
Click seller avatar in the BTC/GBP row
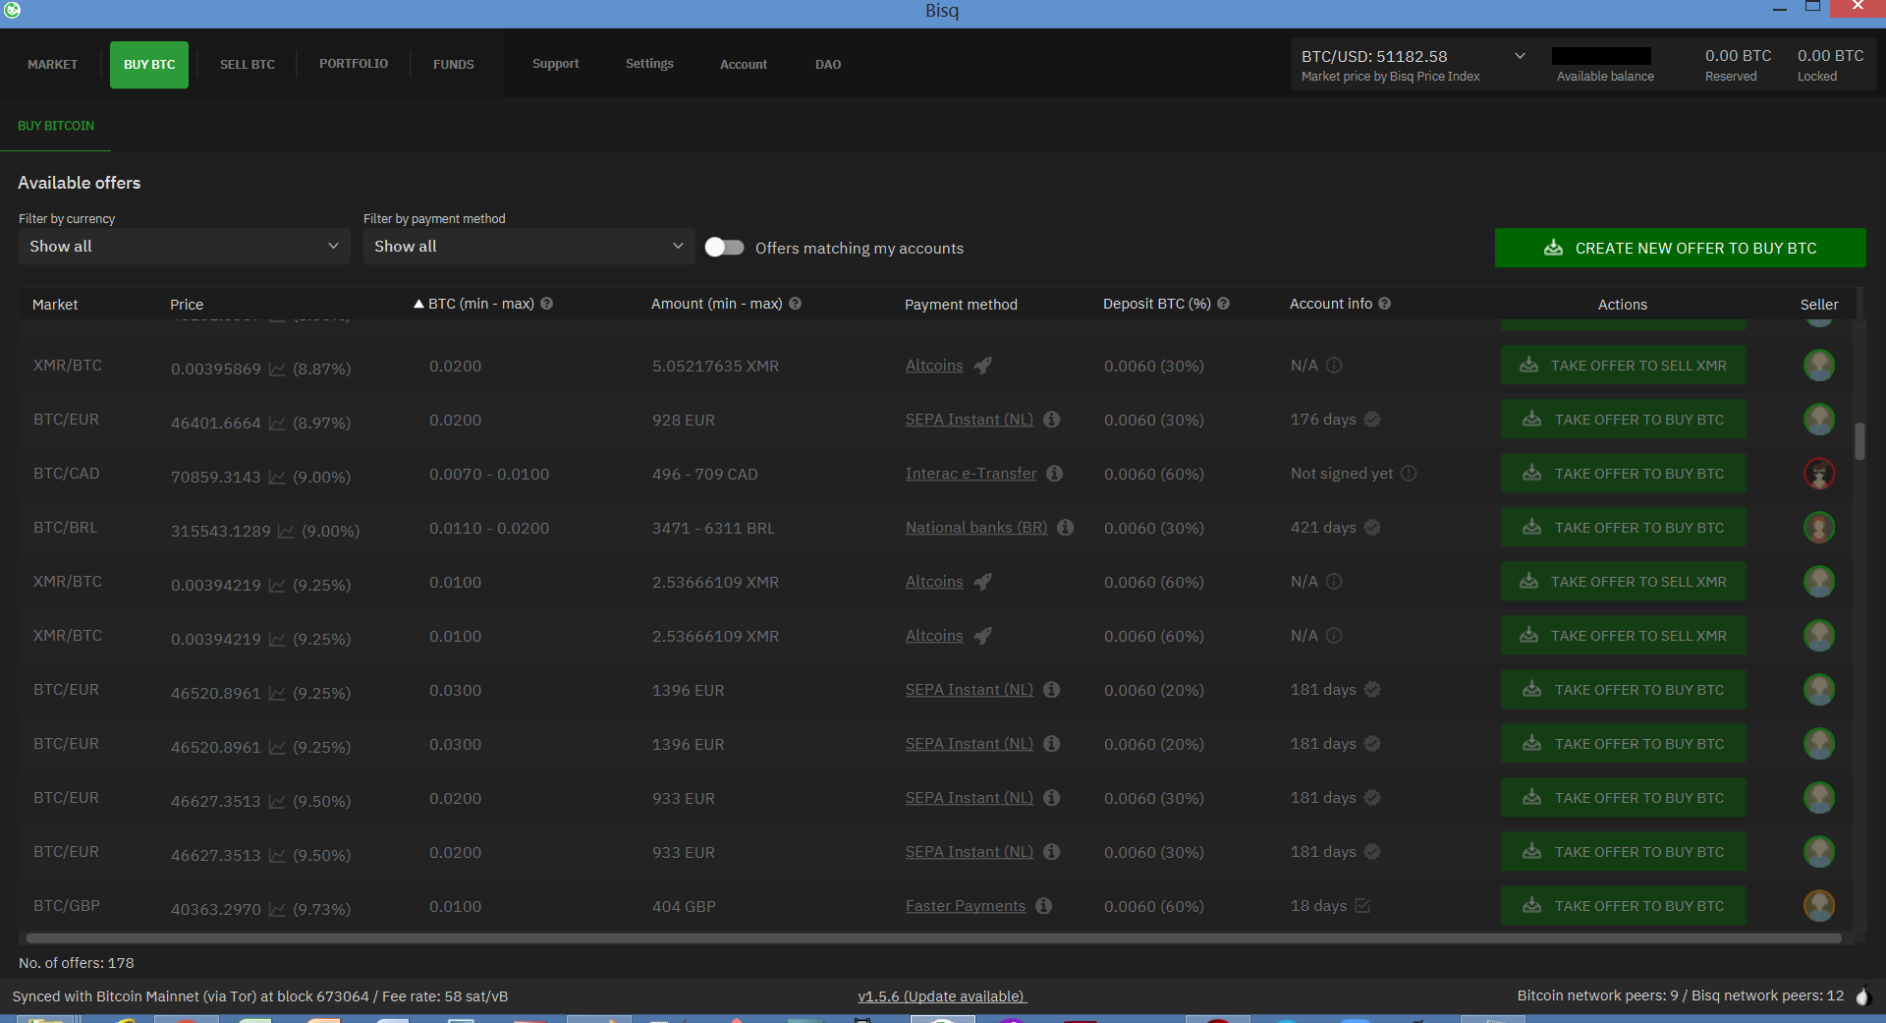[x=1818, y=905]
